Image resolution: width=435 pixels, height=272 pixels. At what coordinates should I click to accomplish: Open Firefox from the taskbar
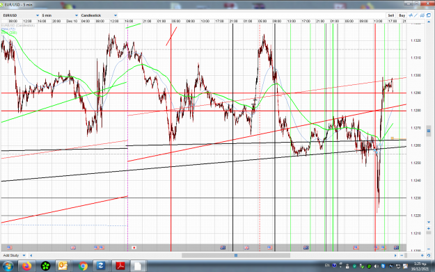point(27,266)
